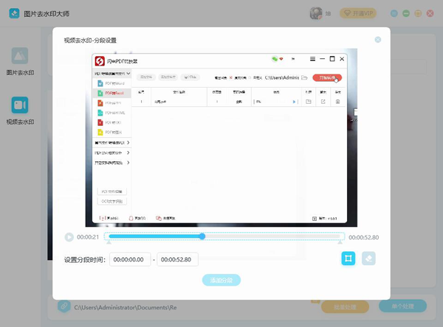Select the eraser tool icon
The height and width of the screenshot is (327, 443).
coord(370,259)
